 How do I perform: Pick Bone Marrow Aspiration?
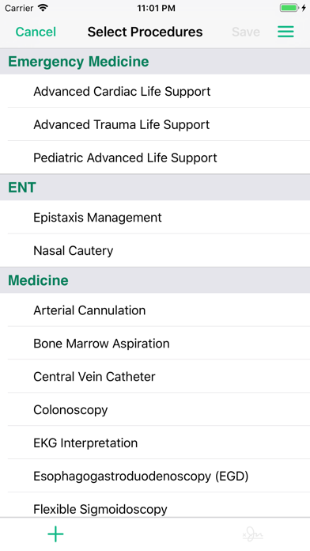[155, 343]
